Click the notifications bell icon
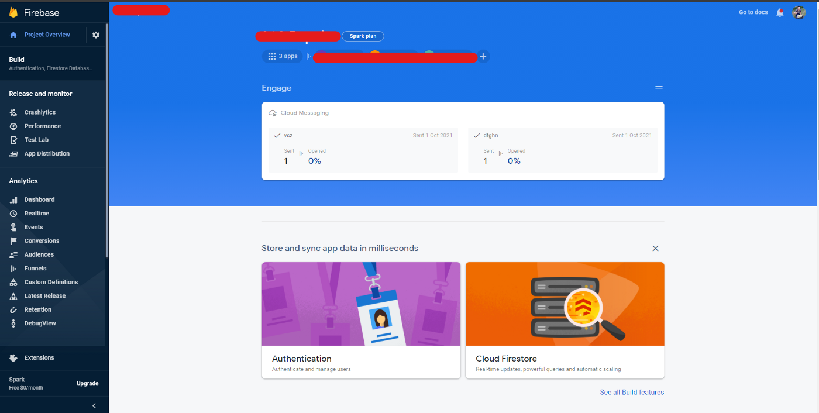 tap(780, 12)
